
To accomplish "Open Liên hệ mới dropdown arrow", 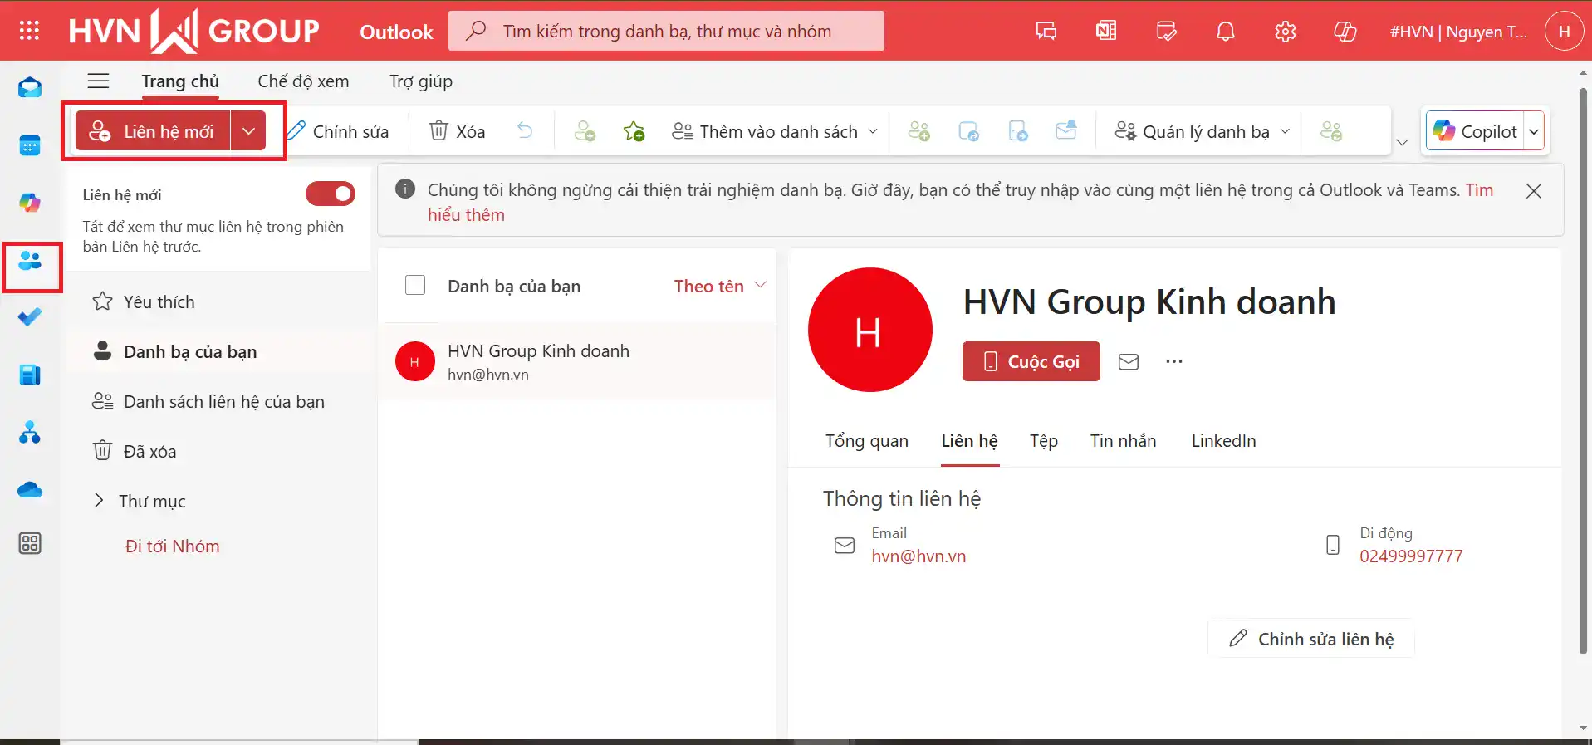I will tap(248, 131).
